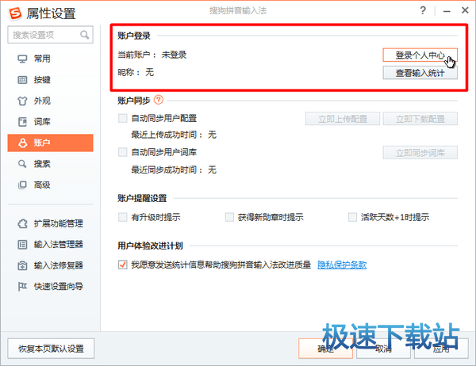Click the stacked squares icon beside 高级

pyautogui.click(x=22, y=185)
